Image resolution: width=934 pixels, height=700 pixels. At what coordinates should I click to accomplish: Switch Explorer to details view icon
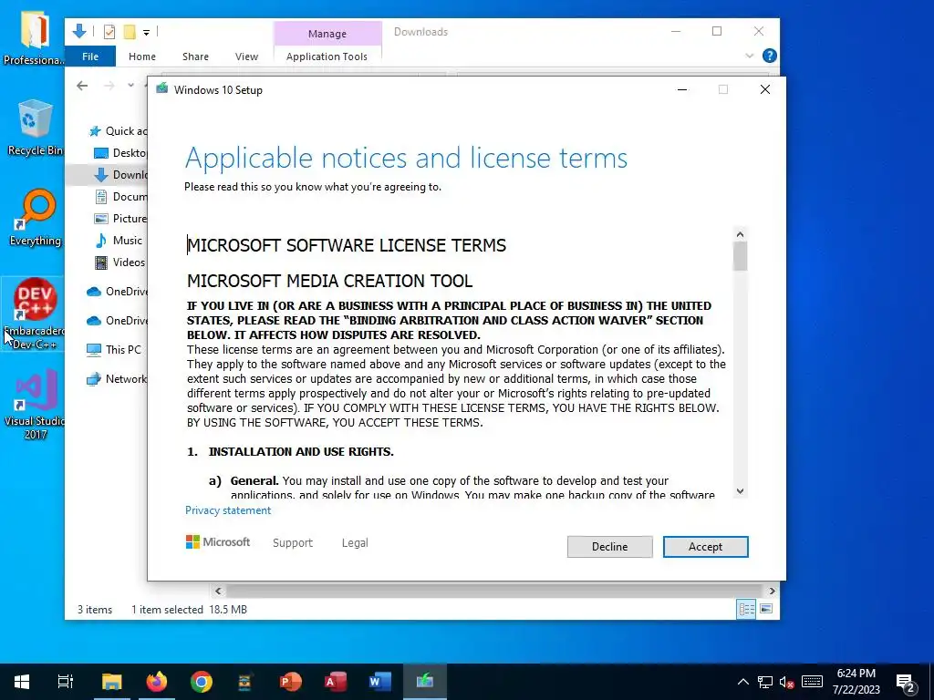[746, 609]
